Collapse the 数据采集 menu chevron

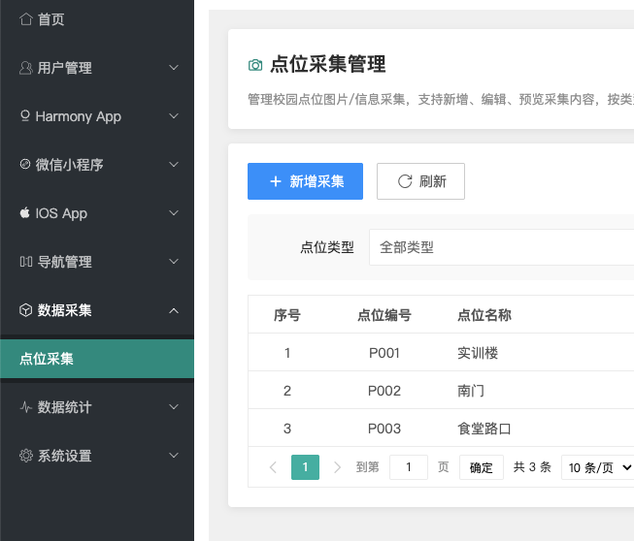(174, 310)
